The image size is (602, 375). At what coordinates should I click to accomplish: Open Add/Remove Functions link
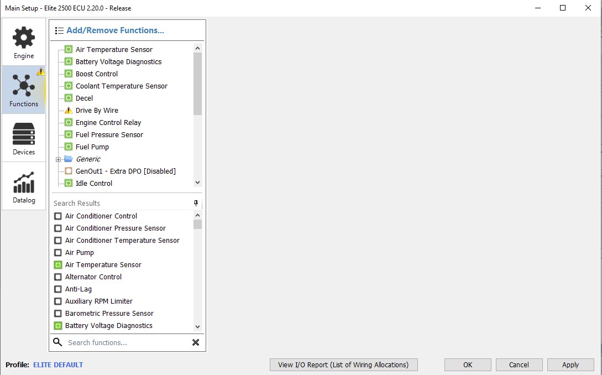(115, 30)
